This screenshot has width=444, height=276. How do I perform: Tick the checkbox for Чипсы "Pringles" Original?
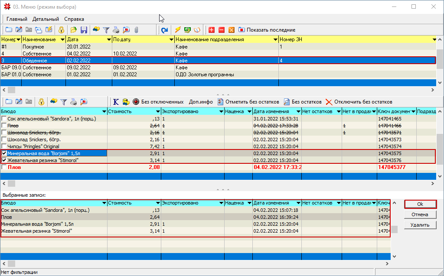pyautogui.click(x=4, y=146)
